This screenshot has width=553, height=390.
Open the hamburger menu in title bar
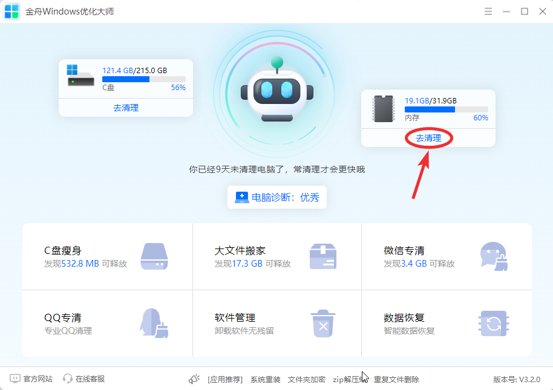tap(488, 11)
